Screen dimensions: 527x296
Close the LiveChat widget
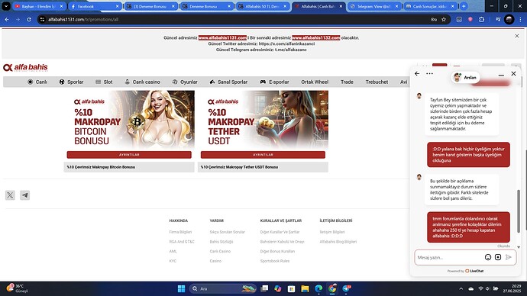513,73
